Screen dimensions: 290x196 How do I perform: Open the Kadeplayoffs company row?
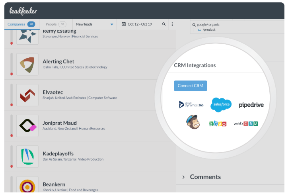coord(90,157)
